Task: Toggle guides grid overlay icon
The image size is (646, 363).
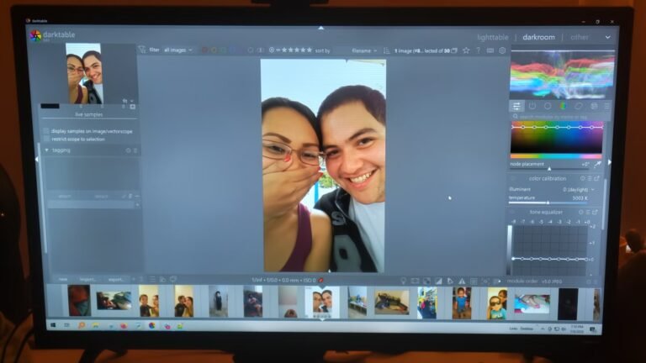Action: (x=474, y=281)
